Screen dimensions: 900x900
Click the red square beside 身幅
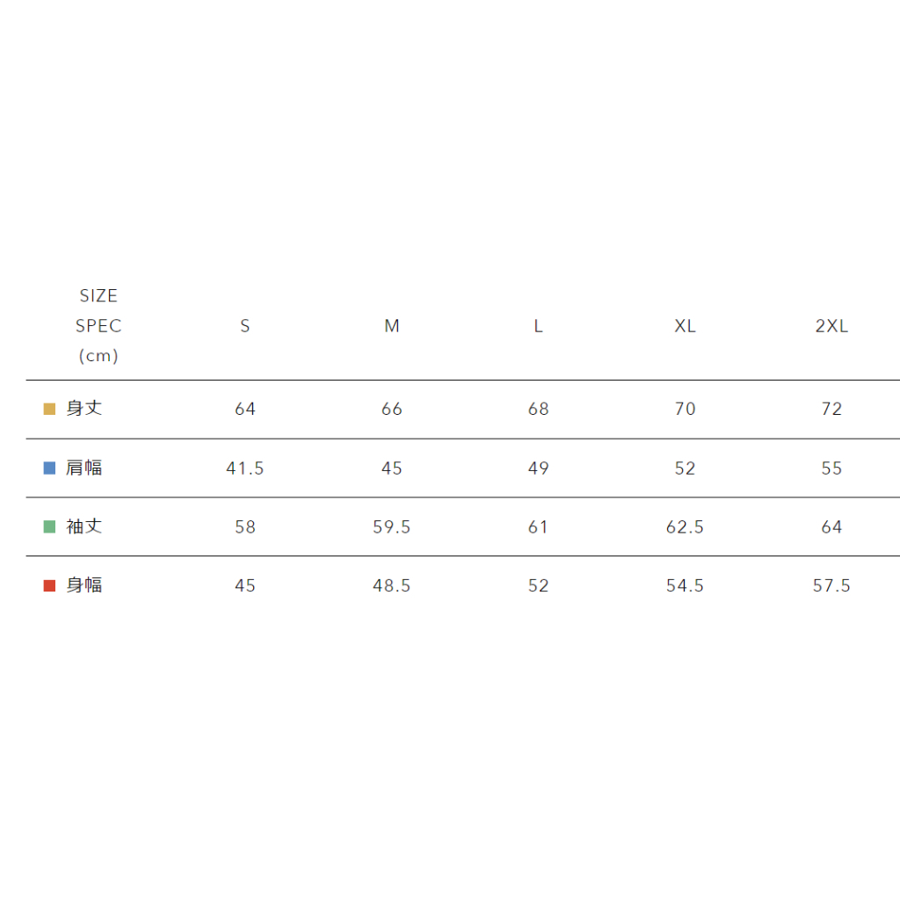point(50,585)
